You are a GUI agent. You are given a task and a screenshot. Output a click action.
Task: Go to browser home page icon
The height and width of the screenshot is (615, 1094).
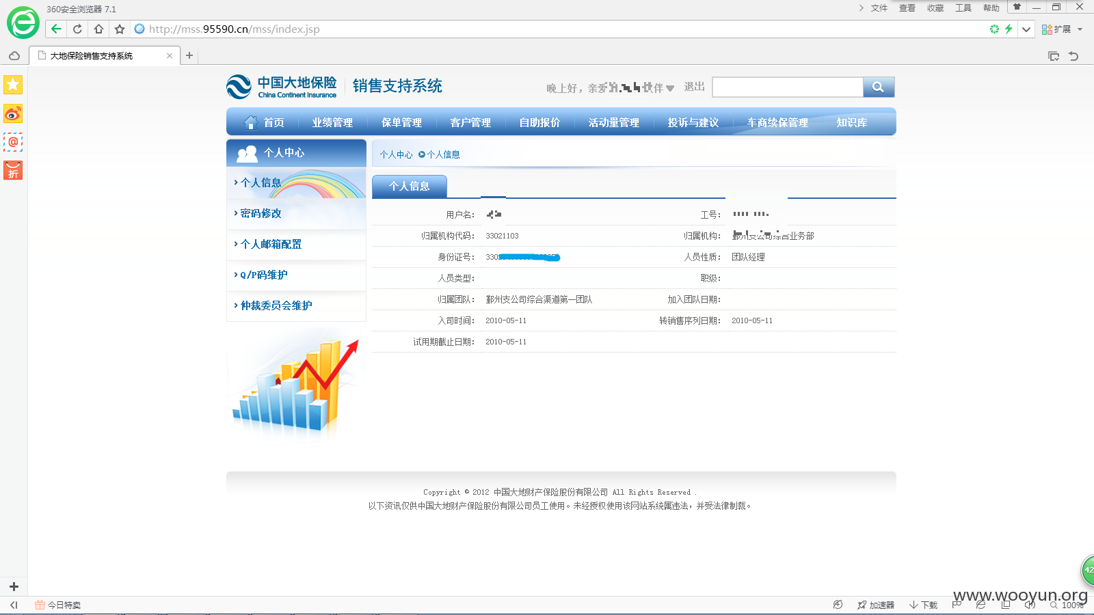click(98, 29)
